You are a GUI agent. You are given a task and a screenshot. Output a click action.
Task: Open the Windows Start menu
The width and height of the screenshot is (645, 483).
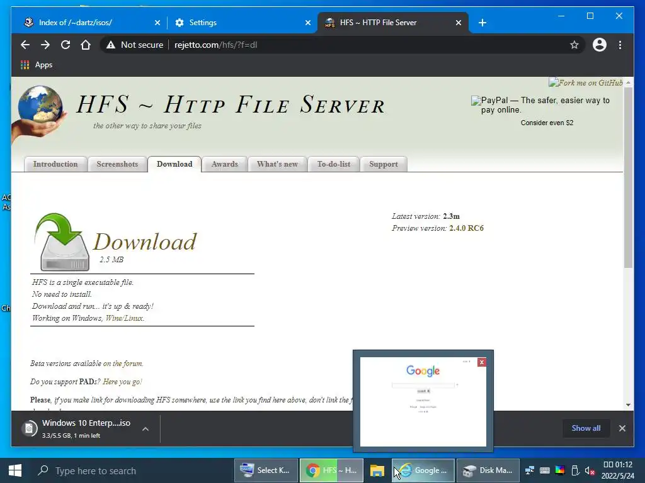(x=15, y=470)
